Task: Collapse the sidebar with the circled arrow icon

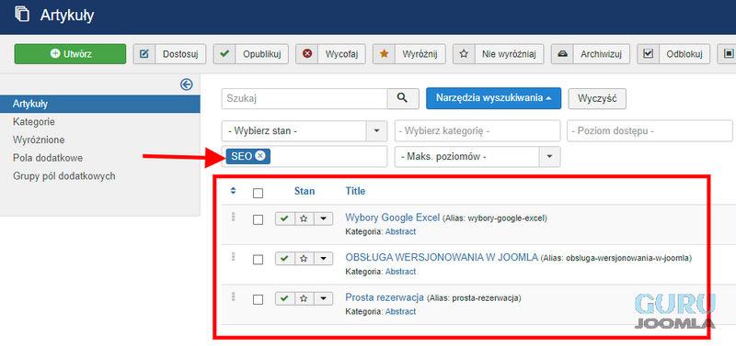Action: (x=187, y=84)
